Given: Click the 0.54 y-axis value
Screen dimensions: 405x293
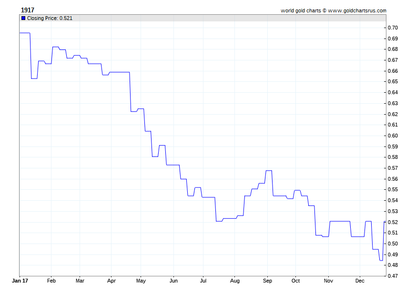Looking at the screenshot, I should click(x=393, y=200).
